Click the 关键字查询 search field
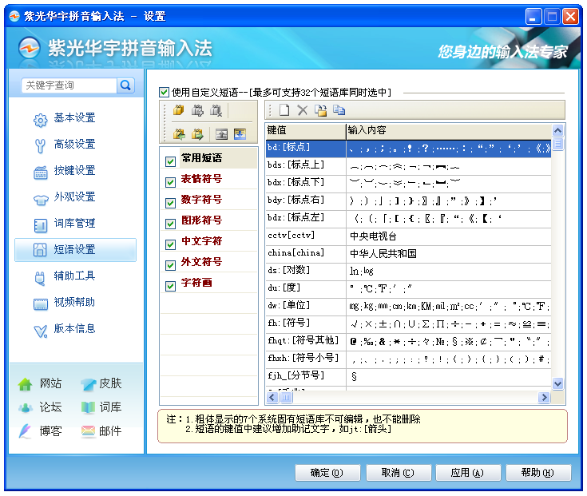 (x=69, y=85)
